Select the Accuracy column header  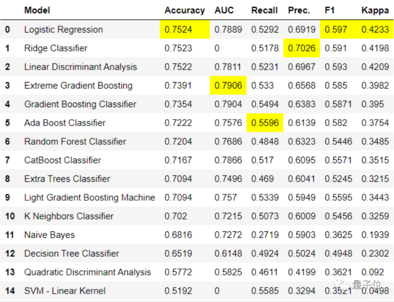click(x=184, y=10)
